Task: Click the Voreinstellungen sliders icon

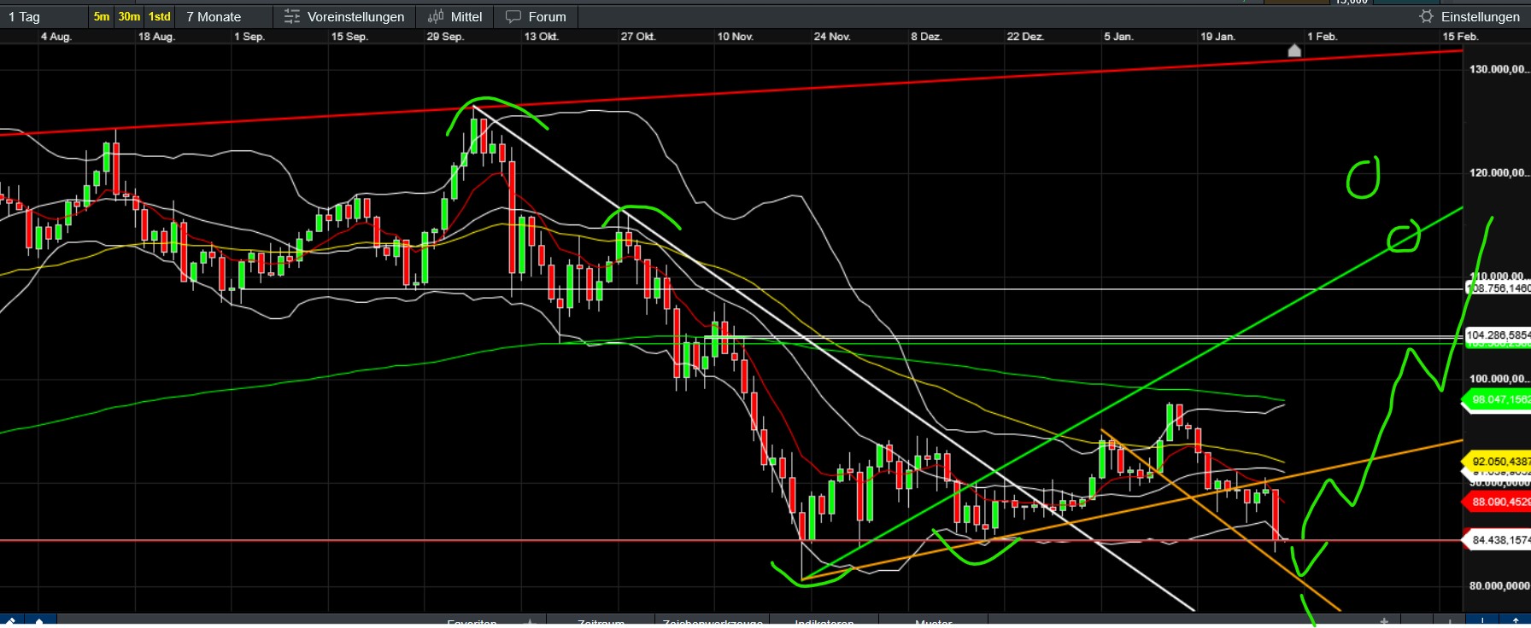Action: [x=292, y=16]
